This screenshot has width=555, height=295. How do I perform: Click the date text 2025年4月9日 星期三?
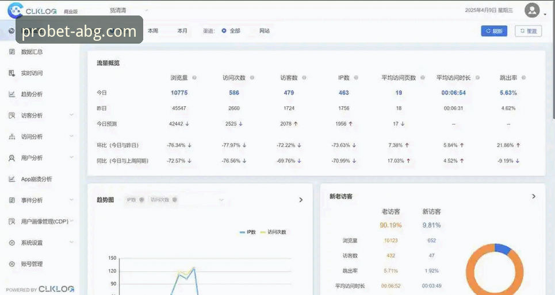click(x=489, y=10)
